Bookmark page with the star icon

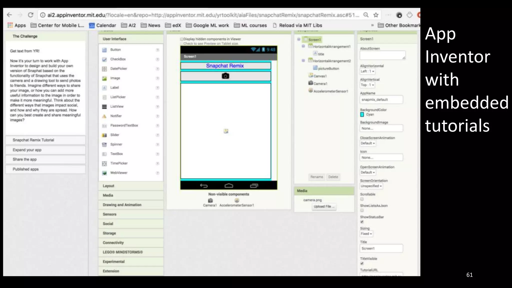(376, 15)
